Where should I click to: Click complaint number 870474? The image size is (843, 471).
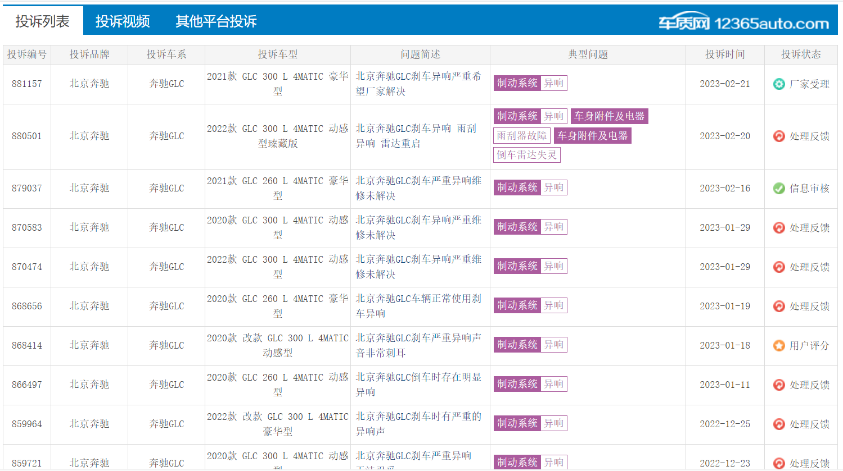click(27, 267)
